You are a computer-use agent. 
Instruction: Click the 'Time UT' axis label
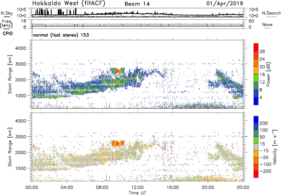coord(137,193)
